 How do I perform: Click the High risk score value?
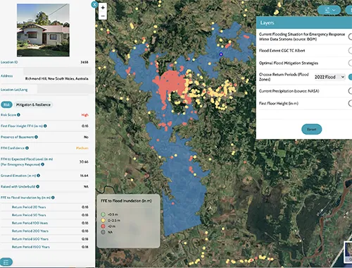pyautogui.click(x=85, y=115)
